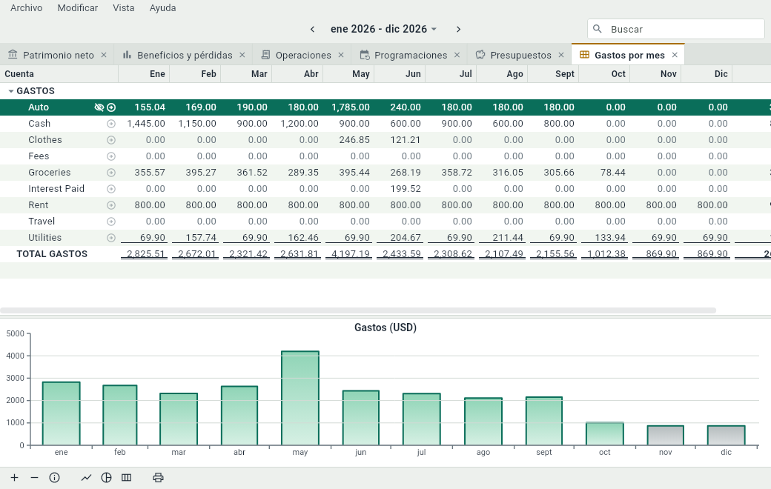The height and width of the screenshot is (489, 771).
Task: Toggle the hidden eye icon on Auto row
Action: point(99,107)
